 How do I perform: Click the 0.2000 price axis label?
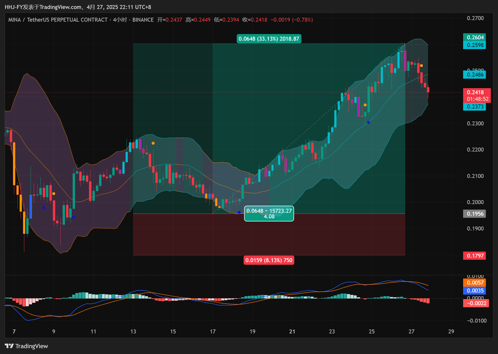[x=475, y=202]
